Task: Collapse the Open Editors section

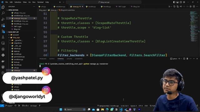Action: 13,10
